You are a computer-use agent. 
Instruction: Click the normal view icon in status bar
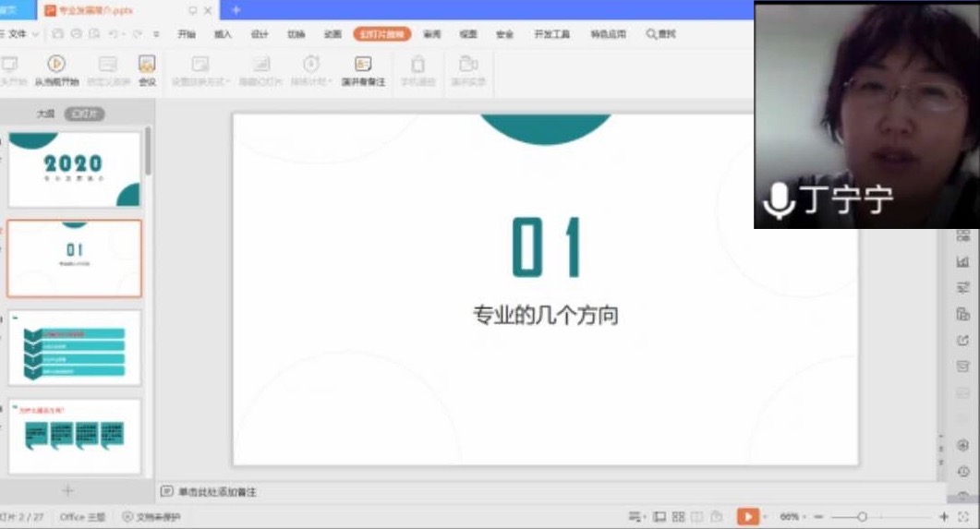click(659, 517)
